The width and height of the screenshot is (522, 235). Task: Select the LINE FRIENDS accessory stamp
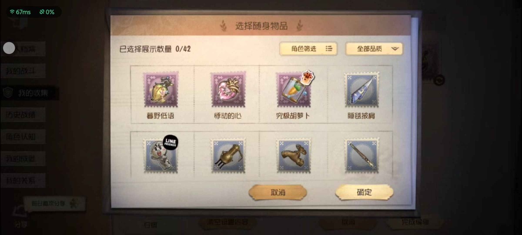161,155
